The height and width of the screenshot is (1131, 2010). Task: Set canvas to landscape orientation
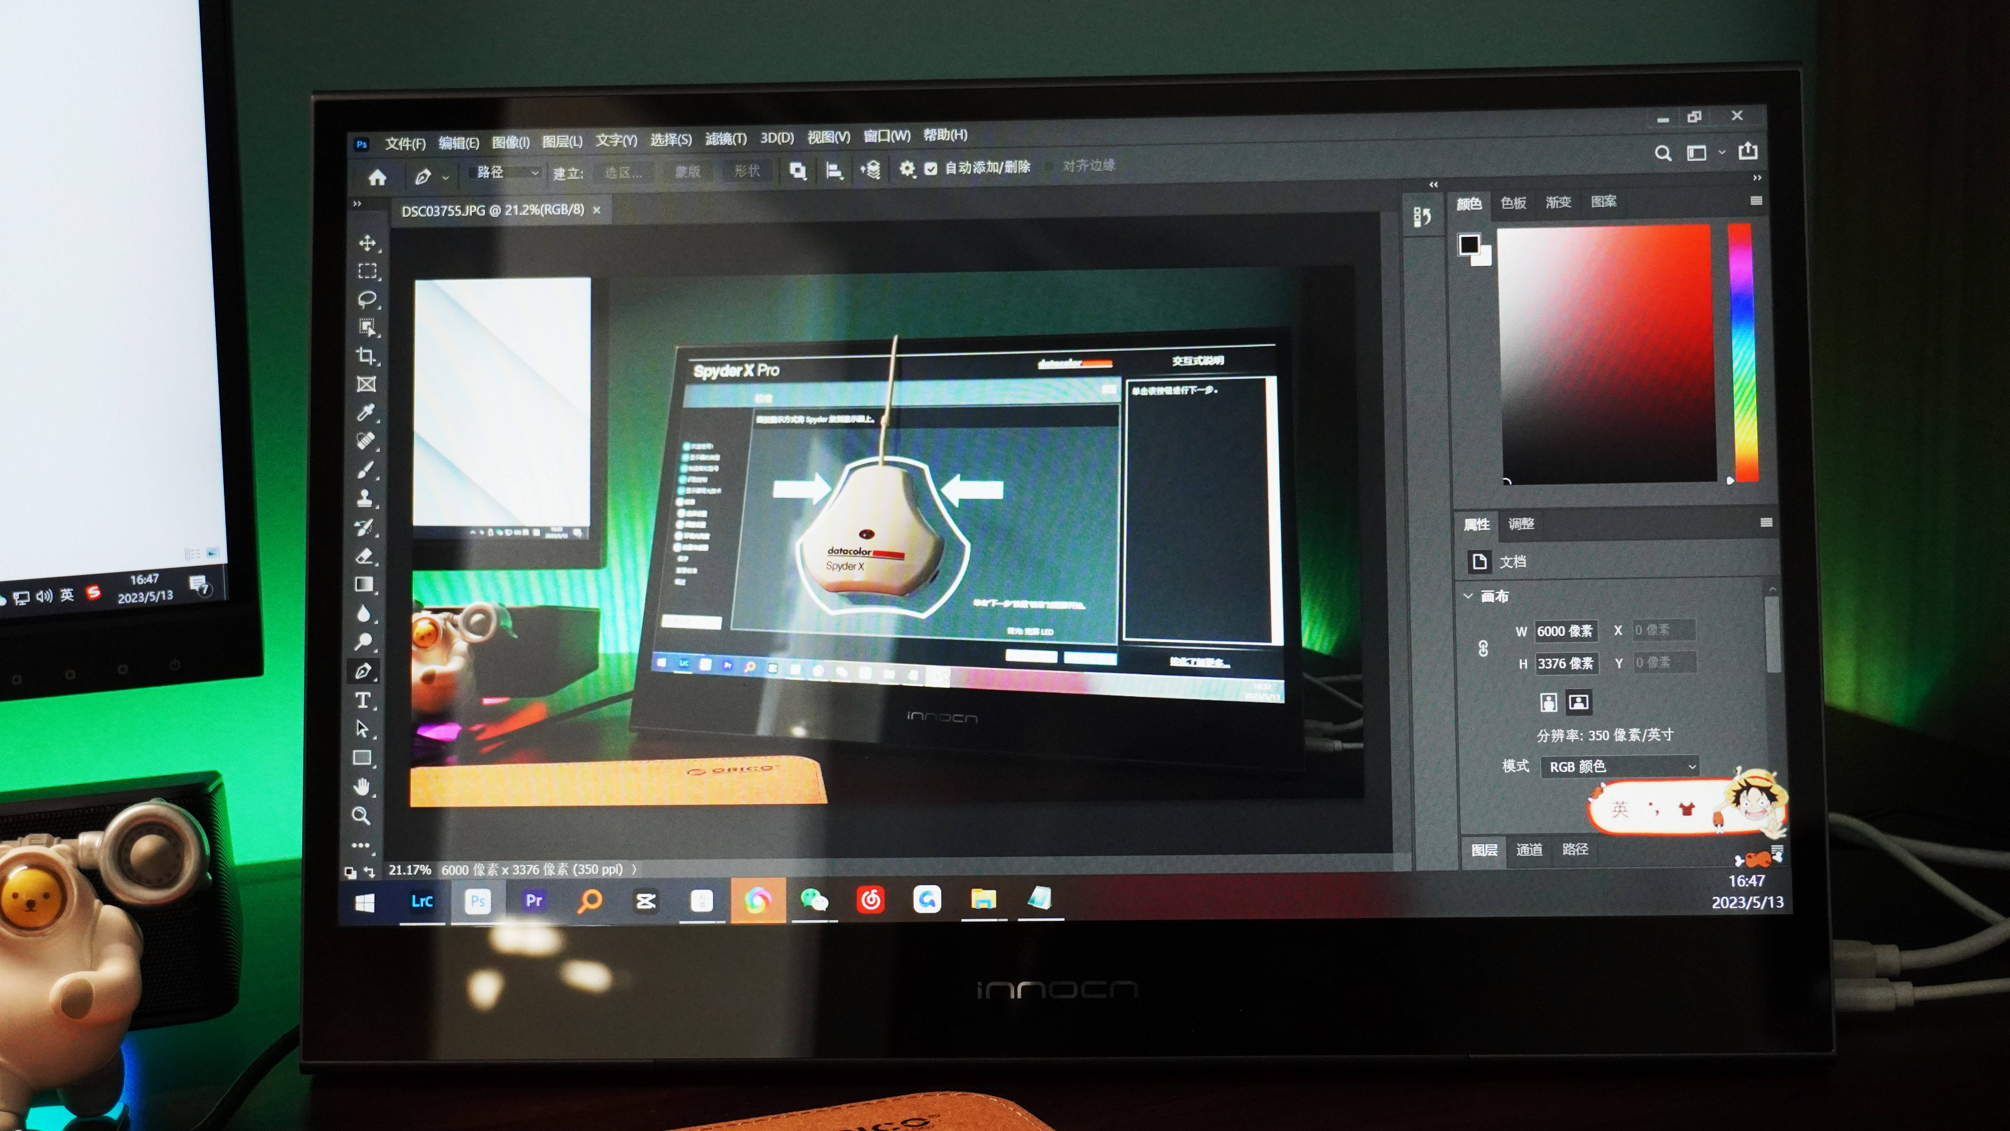click(x=1579, y=702)
